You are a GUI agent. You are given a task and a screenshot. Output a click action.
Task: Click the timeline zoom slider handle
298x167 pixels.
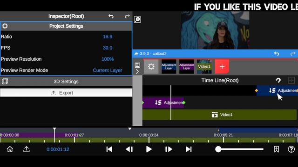point(218,149)
